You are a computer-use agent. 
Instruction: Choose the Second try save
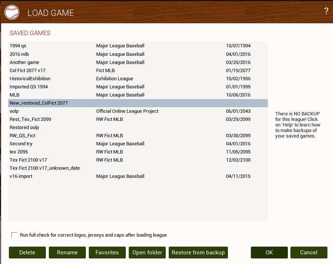pos(21,143)
